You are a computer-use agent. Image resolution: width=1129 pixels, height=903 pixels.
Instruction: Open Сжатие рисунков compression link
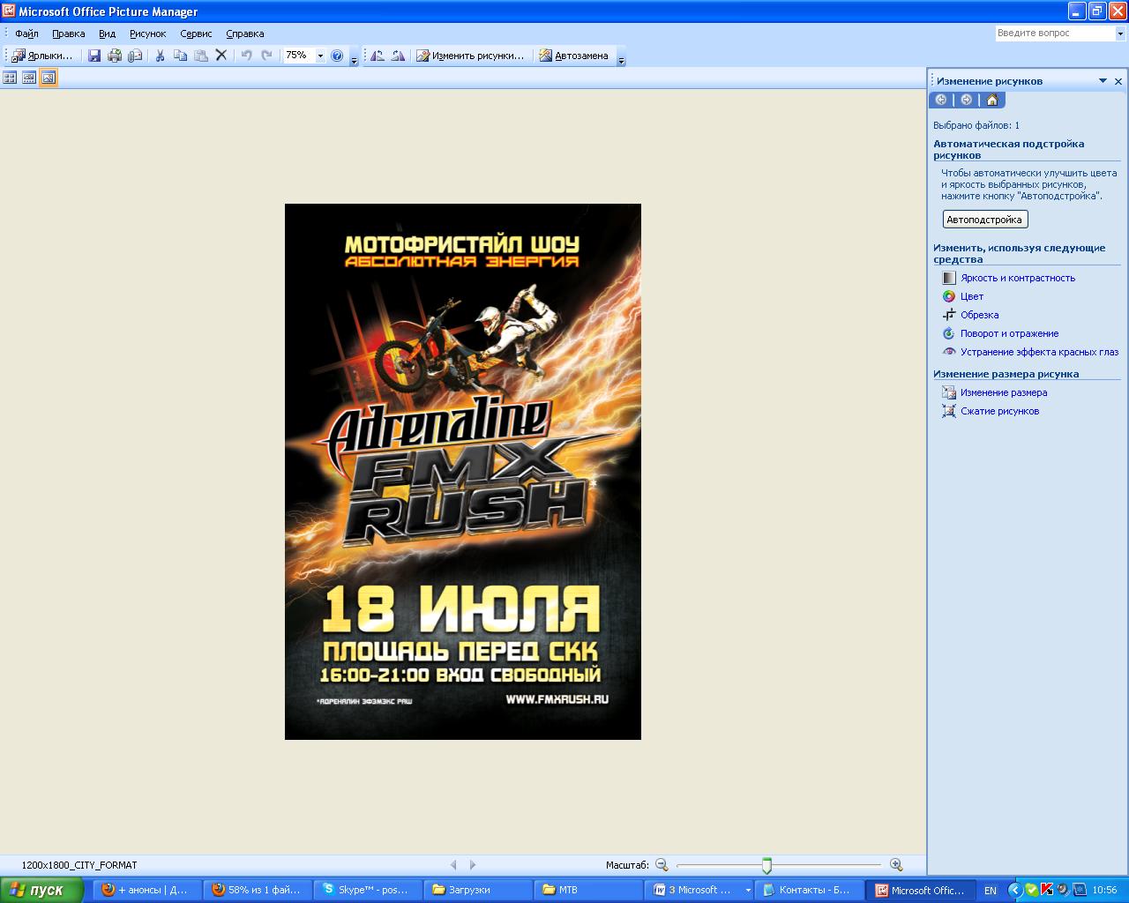click(1000, 411)
